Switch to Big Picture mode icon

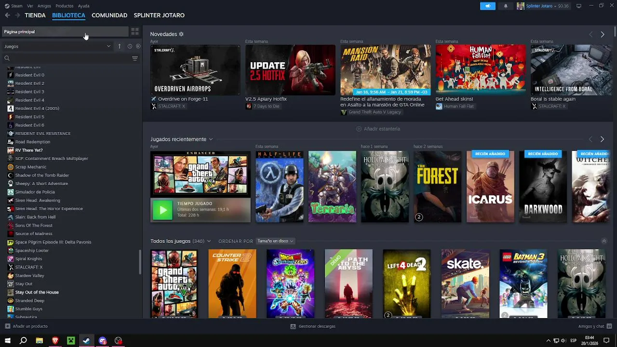[579, 6]
